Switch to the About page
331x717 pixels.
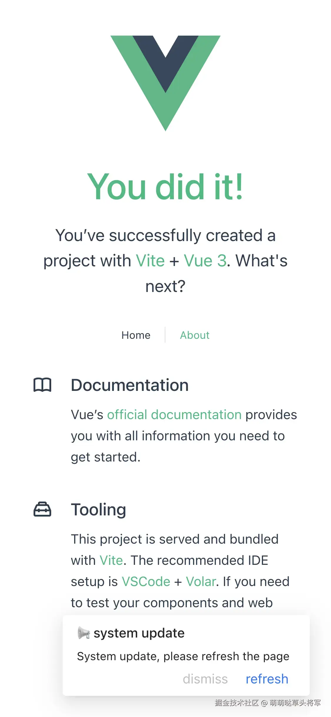194,335
